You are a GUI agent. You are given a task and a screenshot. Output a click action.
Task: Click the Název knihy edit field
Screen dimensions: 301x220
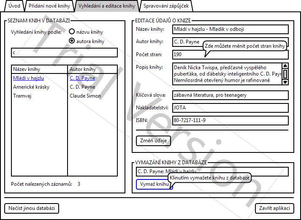pyautogui.click(x=230, y=30)
